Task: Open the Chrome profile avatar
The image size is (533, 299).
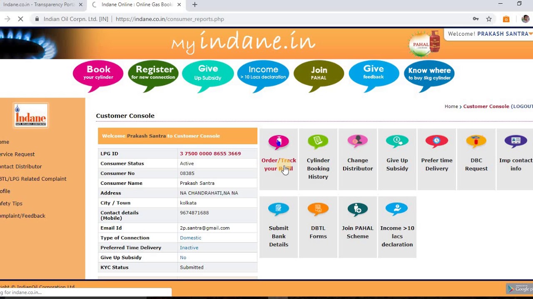Action: click(x=526, y=19)
